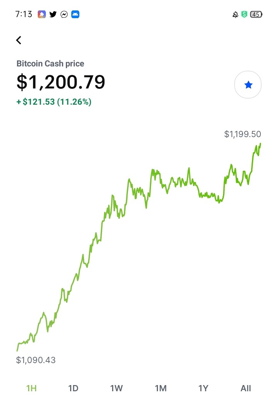Open the Messenger notification icon
Screen dimensions: 277x404
pyautogui.click(x=64, y=14)
